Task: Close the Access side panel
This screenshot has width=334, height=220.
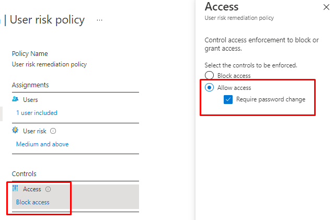Action: click(327, 7)
